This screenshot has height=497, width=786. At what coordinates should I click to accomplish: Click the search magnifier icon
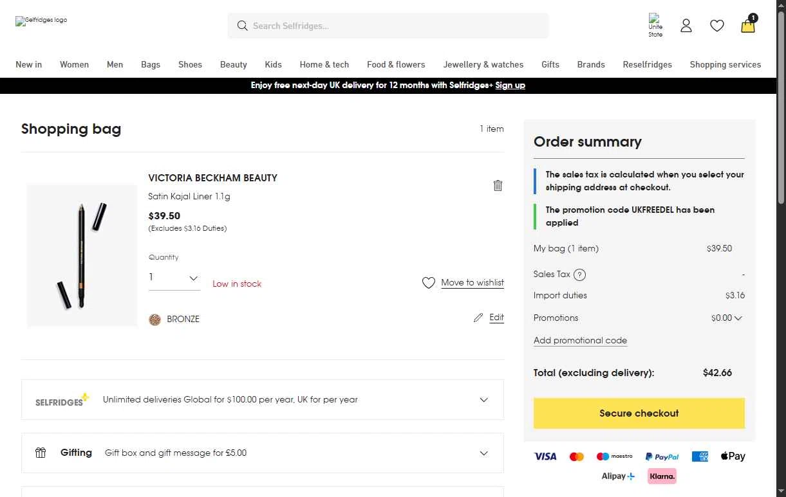tap(242, 26)
